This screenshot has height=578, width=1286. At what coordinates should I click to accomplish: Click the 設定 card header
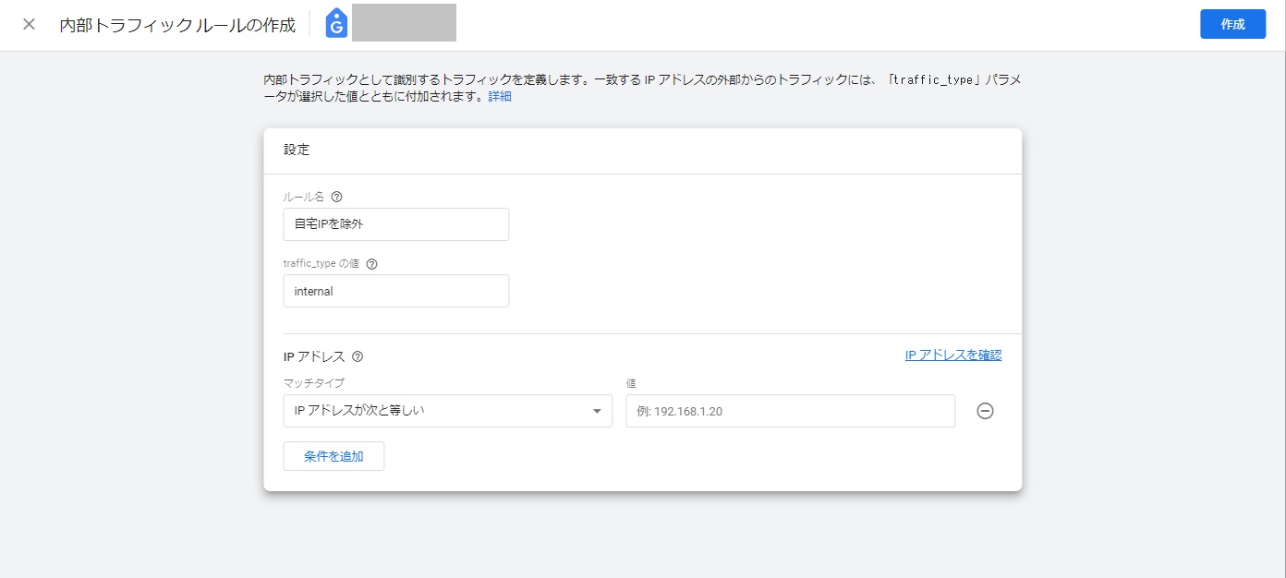pyautogui.click(x=297, y=150)
